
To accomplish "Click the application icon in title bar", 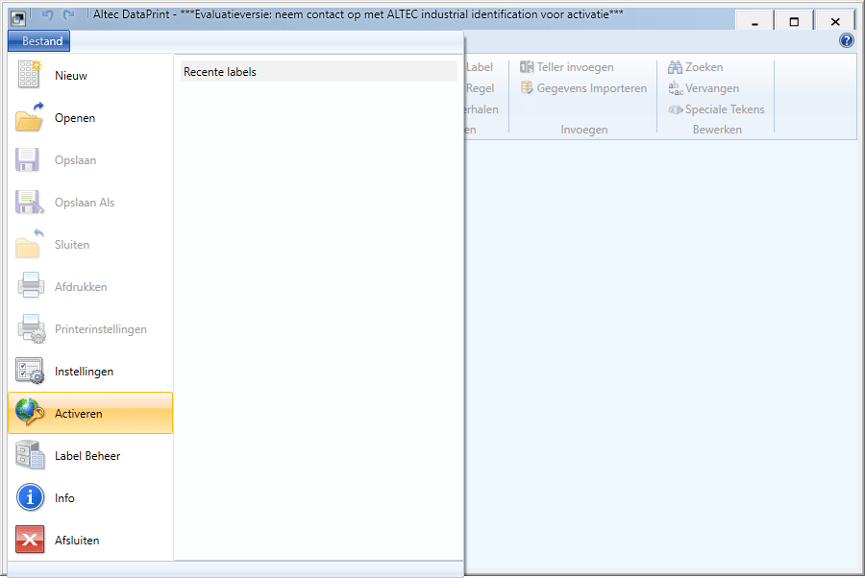I will tap(17, 18).
